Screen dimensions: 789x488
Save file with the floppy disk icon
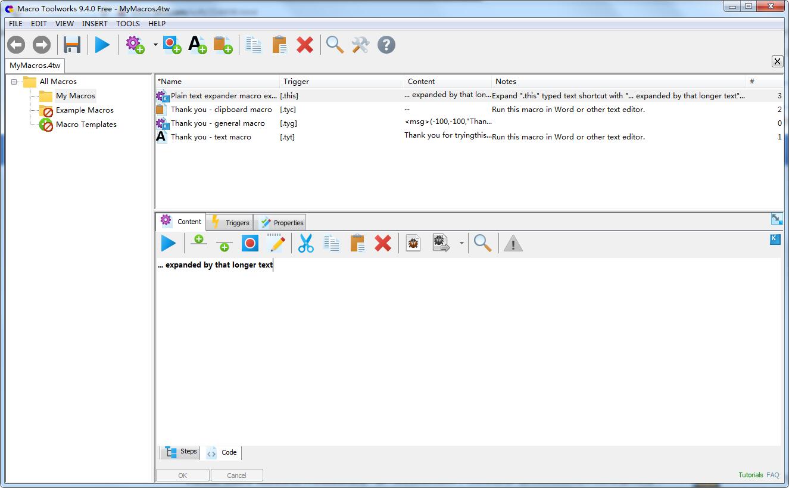(x=72, y=45)
